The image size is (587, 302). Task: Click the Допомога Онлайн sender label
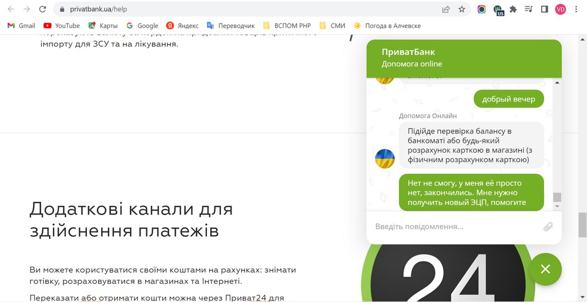point(428,116)
